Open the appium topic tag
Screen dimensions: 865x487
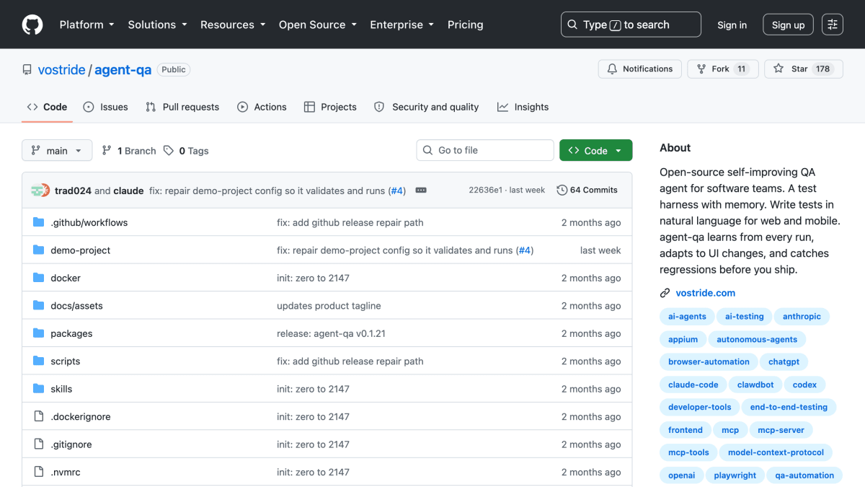tap(683, 339)
